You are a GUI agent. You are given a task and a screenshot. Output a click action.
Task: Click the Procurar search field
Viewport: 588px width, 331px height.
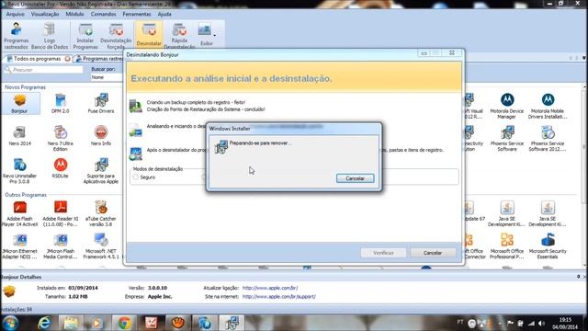coord(43,70)
